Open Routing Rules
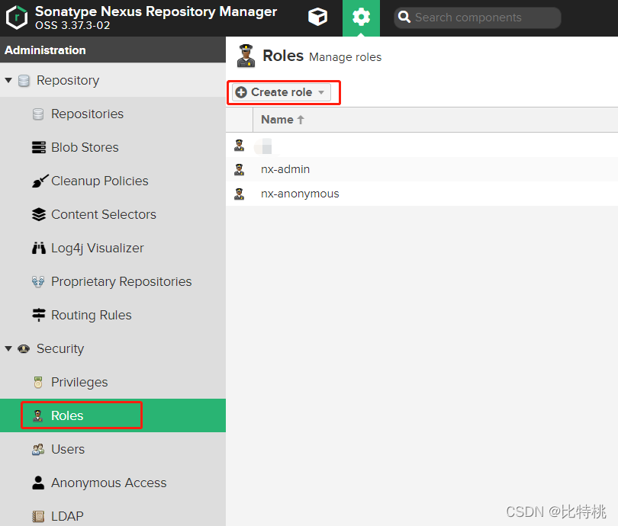Screen dimensions: 618x526 (x=91, y=315)
